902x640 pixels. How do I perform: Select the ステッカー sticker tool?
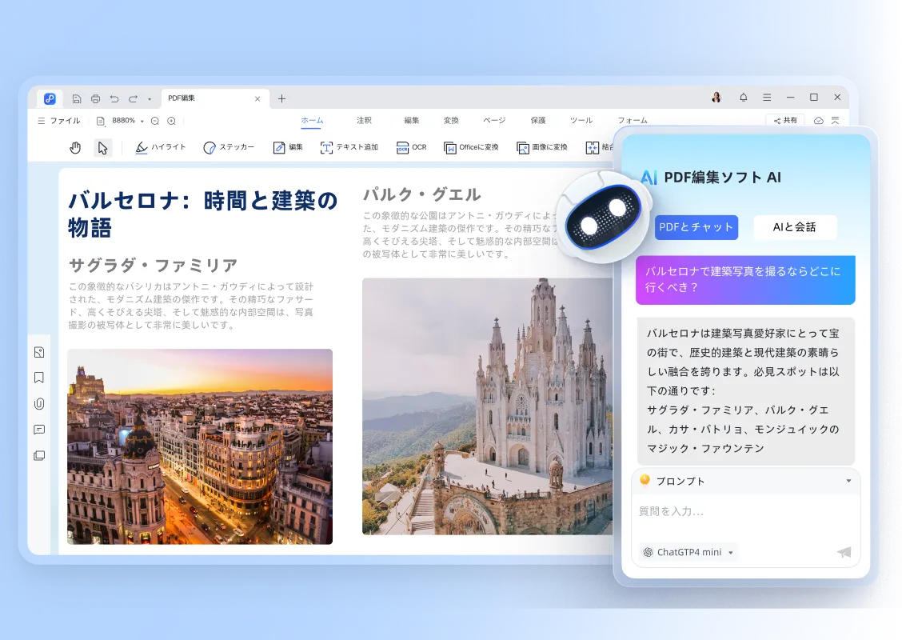tap(229, 147)
